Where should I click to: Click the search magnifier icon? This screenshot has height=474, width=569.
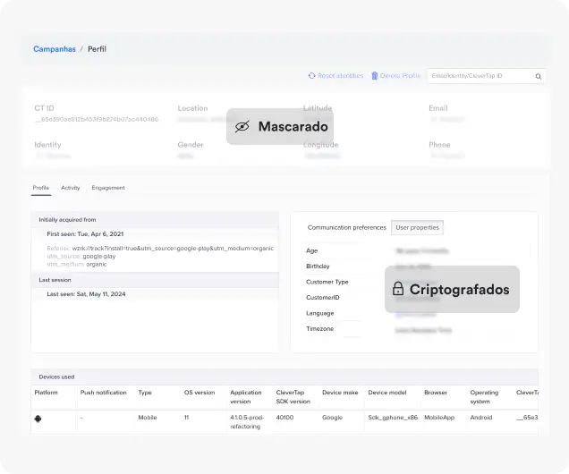(539, 76)
